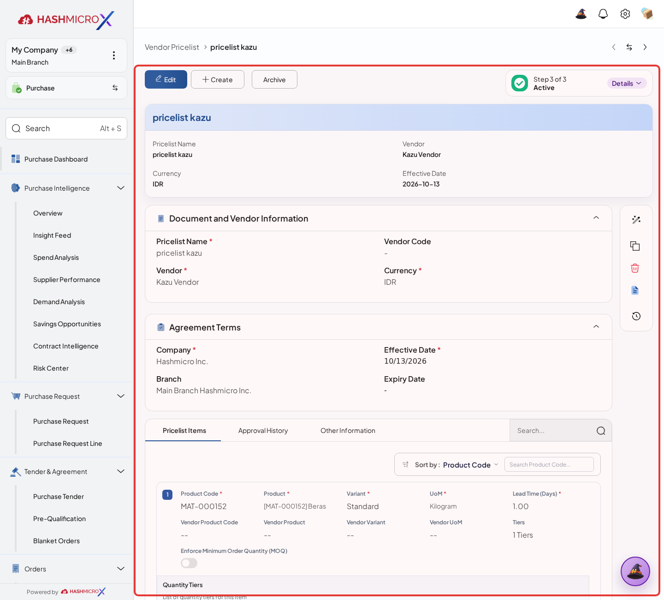This screenshot has width=664, height=600.
Task: Open Risk Center in the sidebar
Action: click(51, 368)
